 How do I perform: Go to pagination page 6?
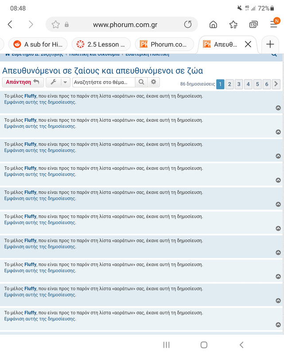click(x=267, y=84)
